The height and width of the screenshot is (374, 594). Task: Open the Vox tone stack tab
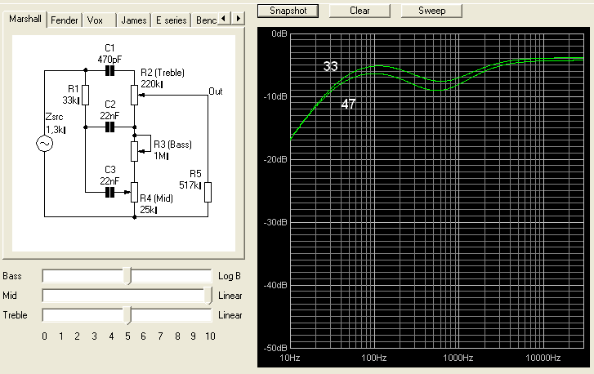95,20
